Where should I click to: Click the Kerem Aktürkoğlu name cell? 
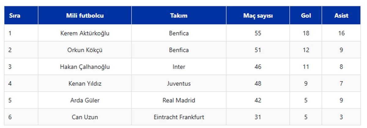tap(85, 33)
